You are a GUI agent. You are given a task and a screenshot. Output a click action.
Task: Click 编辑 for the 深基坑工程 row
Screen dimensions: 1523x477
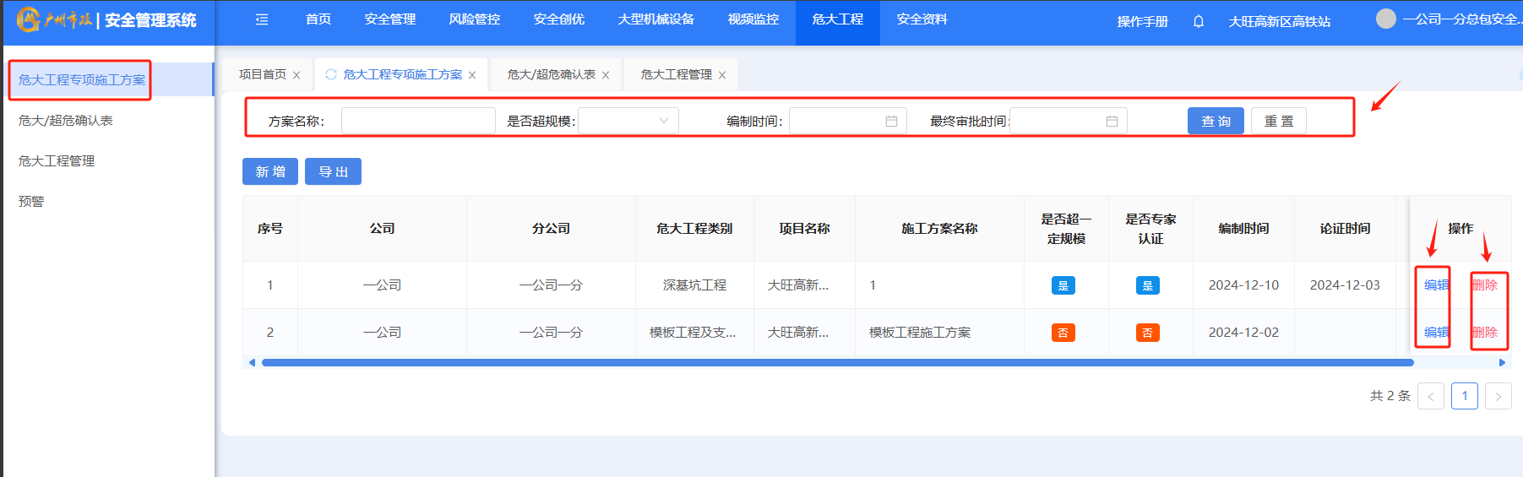[x=1435, y=285]
